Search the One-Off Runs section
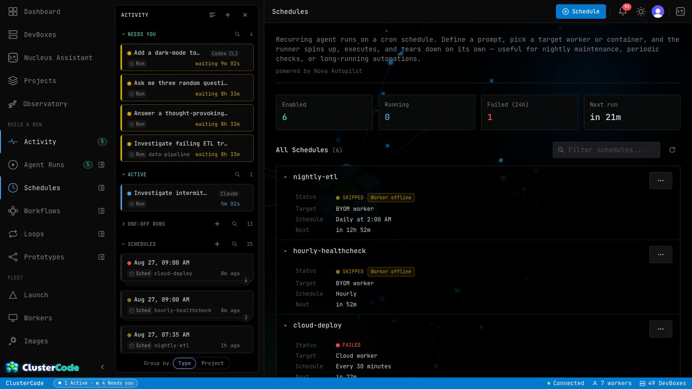Viewport: 692px width, 389px height. [235, 224]
